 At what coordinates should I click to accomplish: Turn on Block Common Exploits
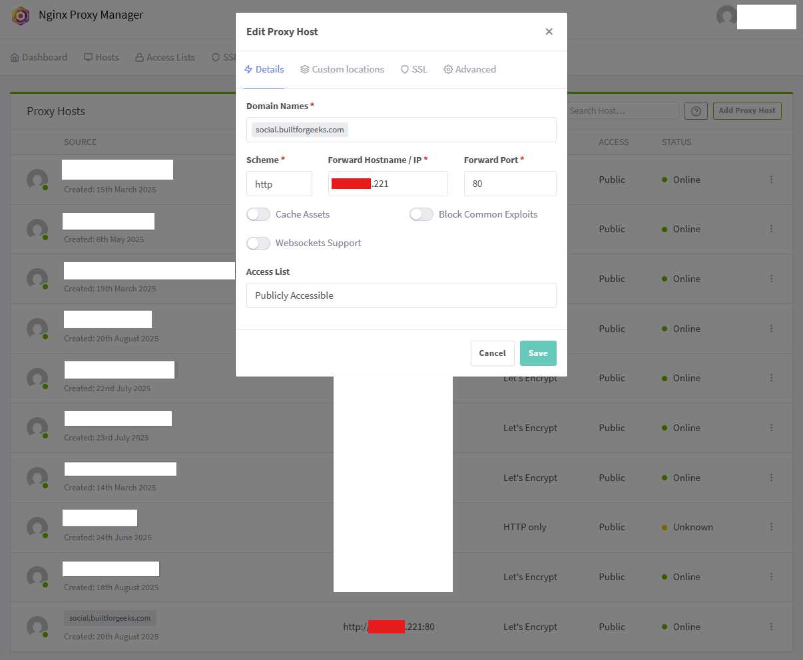(x=421, y=214)
